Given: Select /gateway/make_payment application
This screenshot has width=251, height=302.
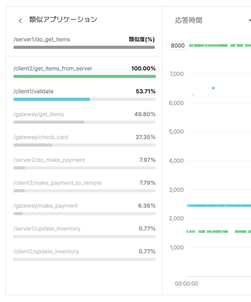Looking at the screenshot, I should click(46, 206).
